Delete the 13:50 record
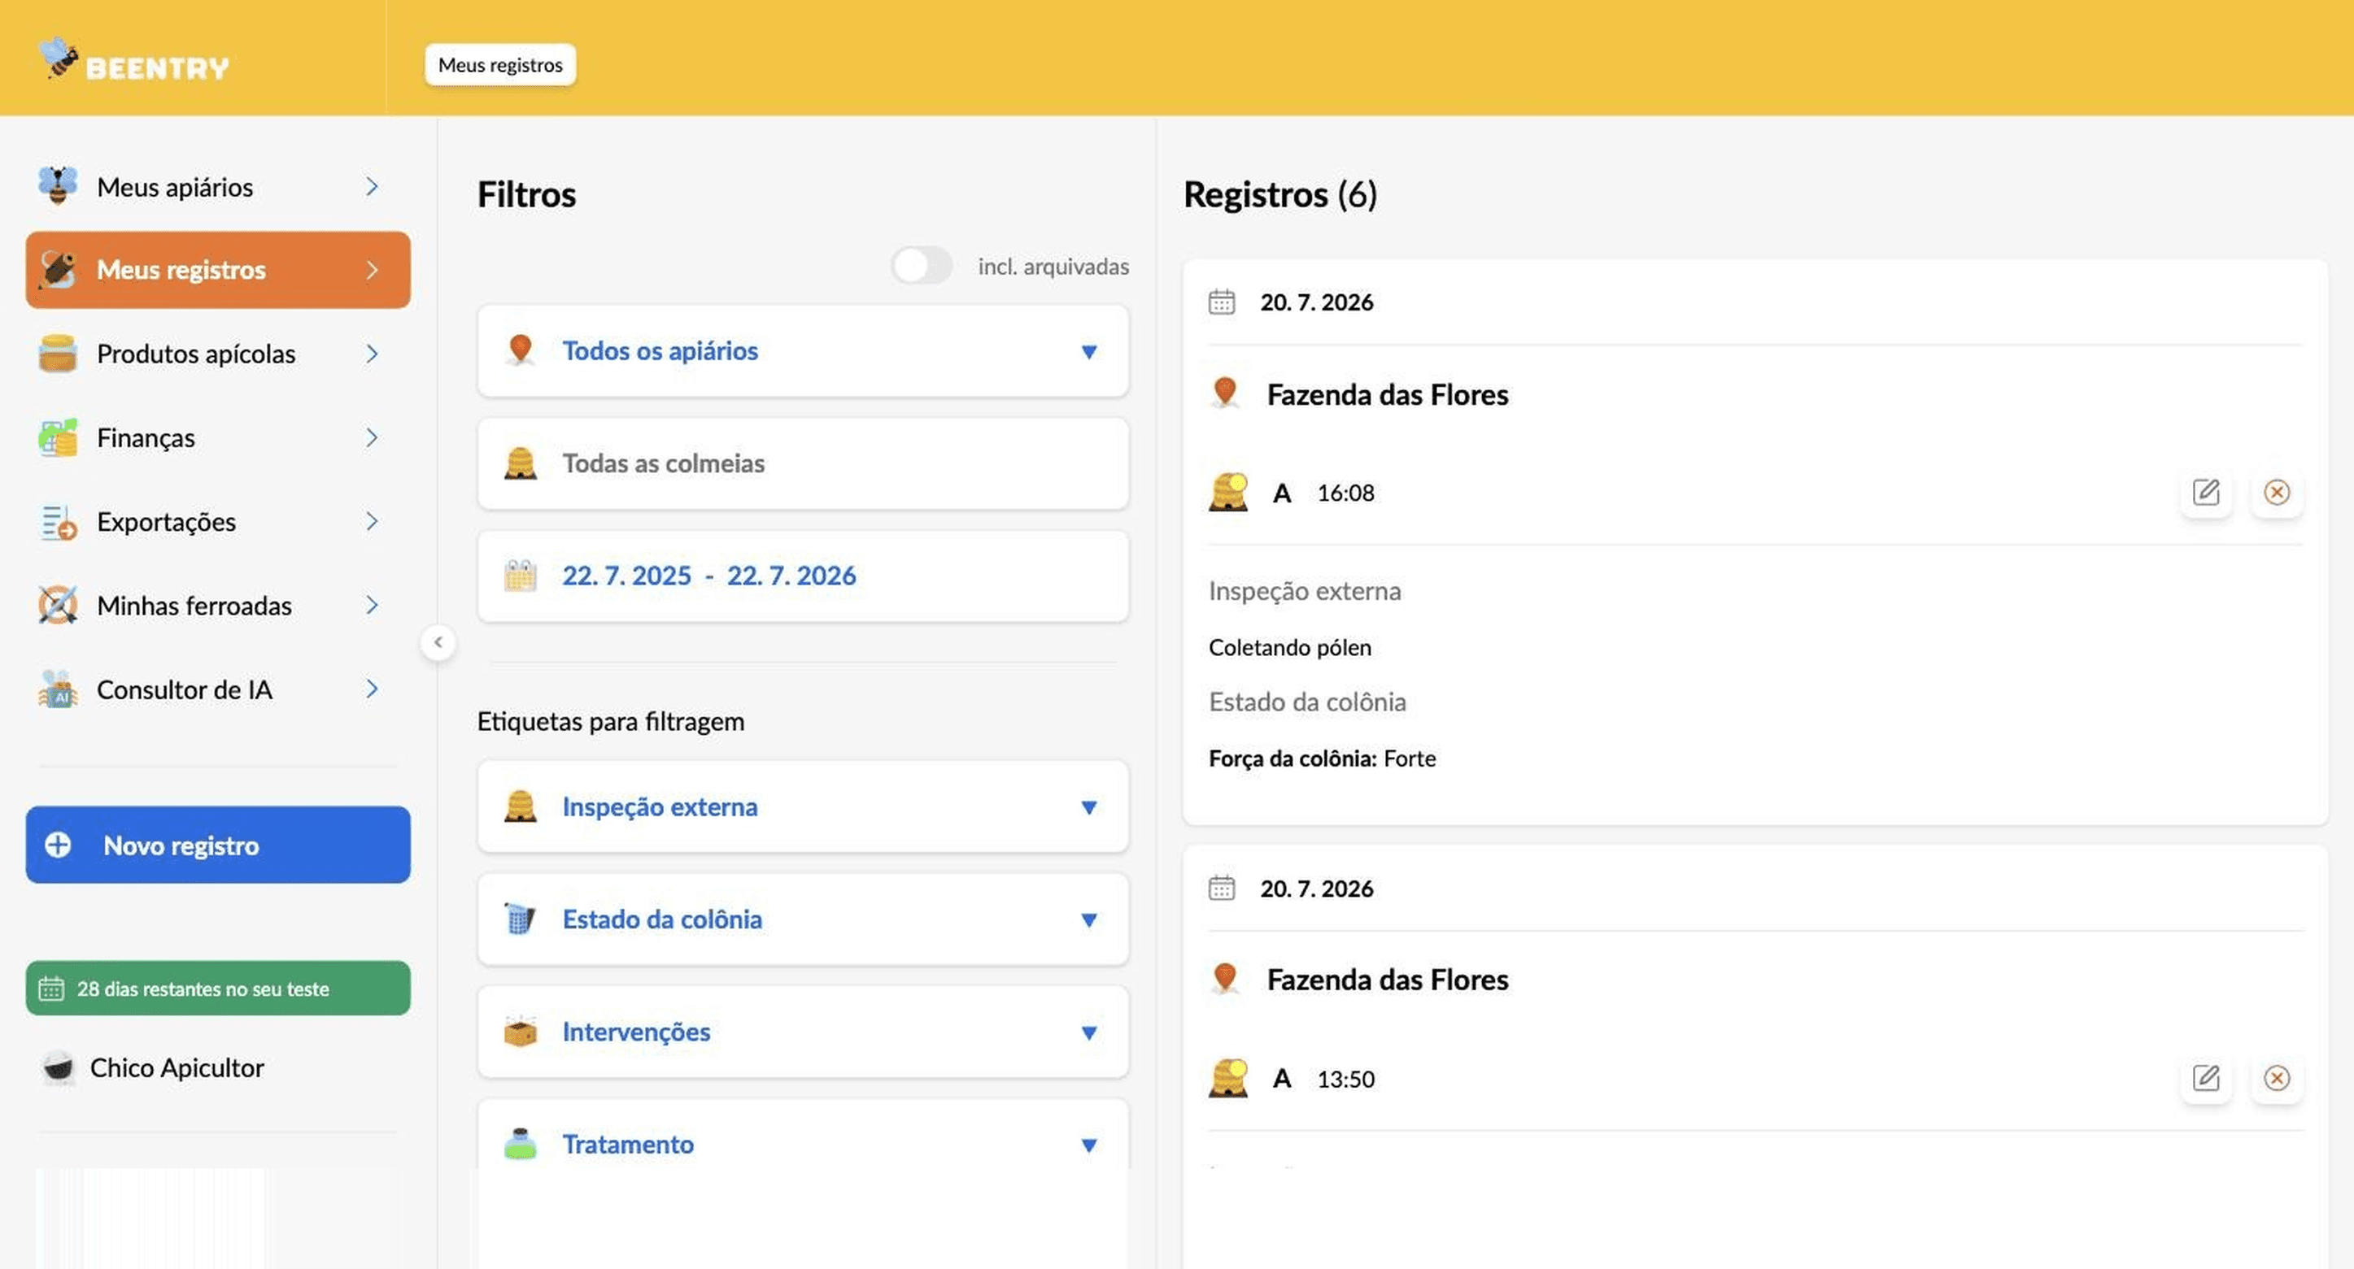 (2277, 1078)
